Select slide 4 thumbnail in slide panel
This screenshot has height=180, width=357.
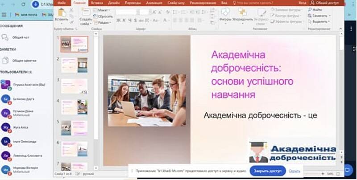point(74,107)
